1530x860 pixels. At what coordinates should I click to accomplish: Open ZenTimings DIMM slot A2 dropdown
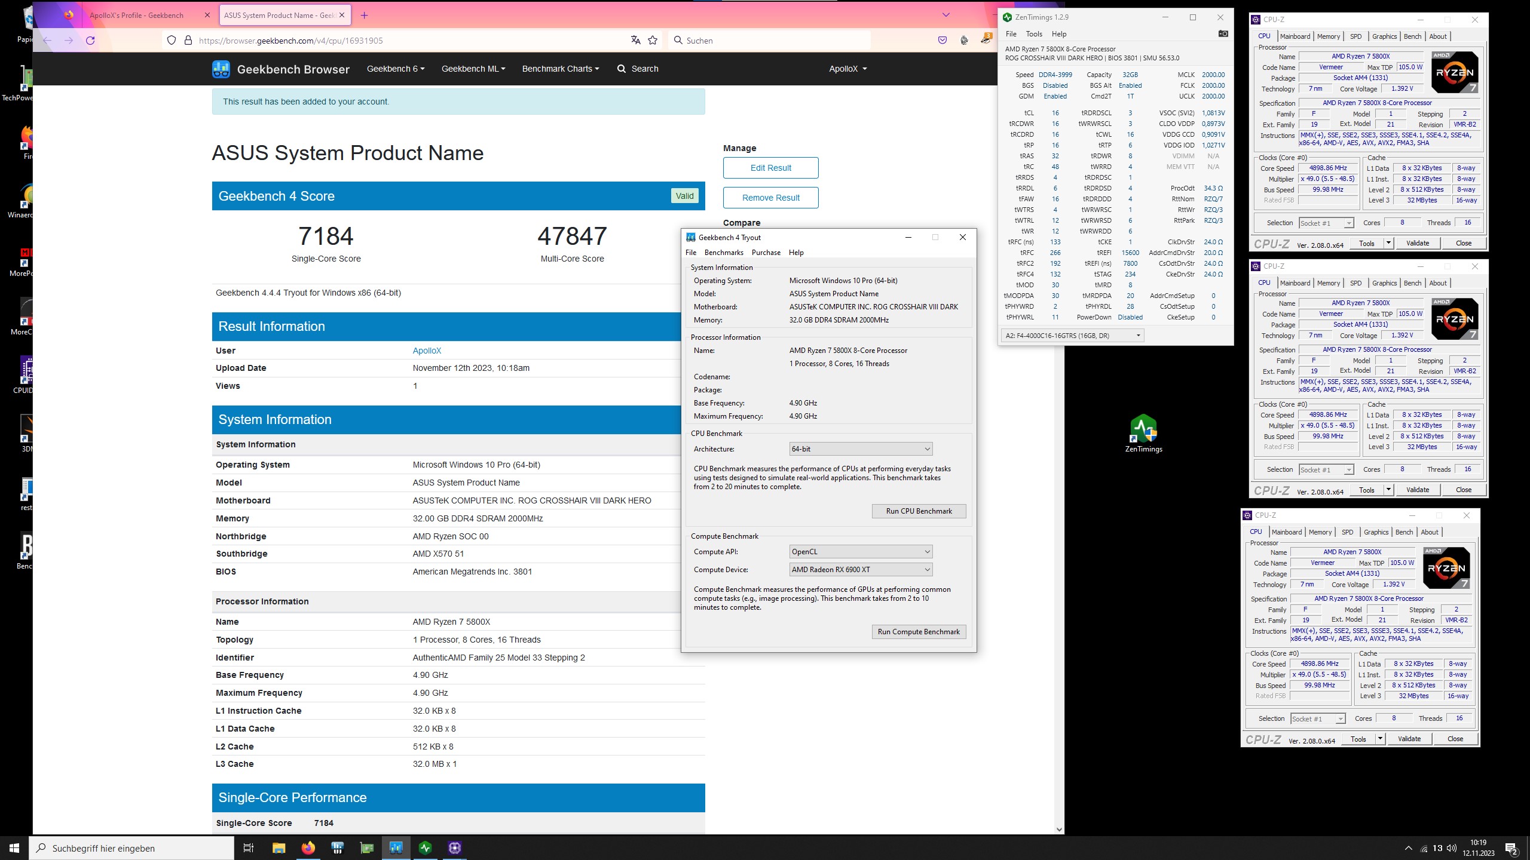[1073, 335]
